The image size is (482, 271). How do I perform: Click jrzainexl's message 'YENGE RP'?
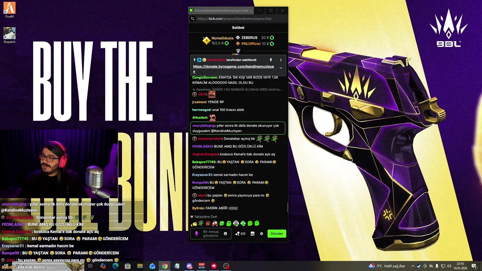point(216,102)
